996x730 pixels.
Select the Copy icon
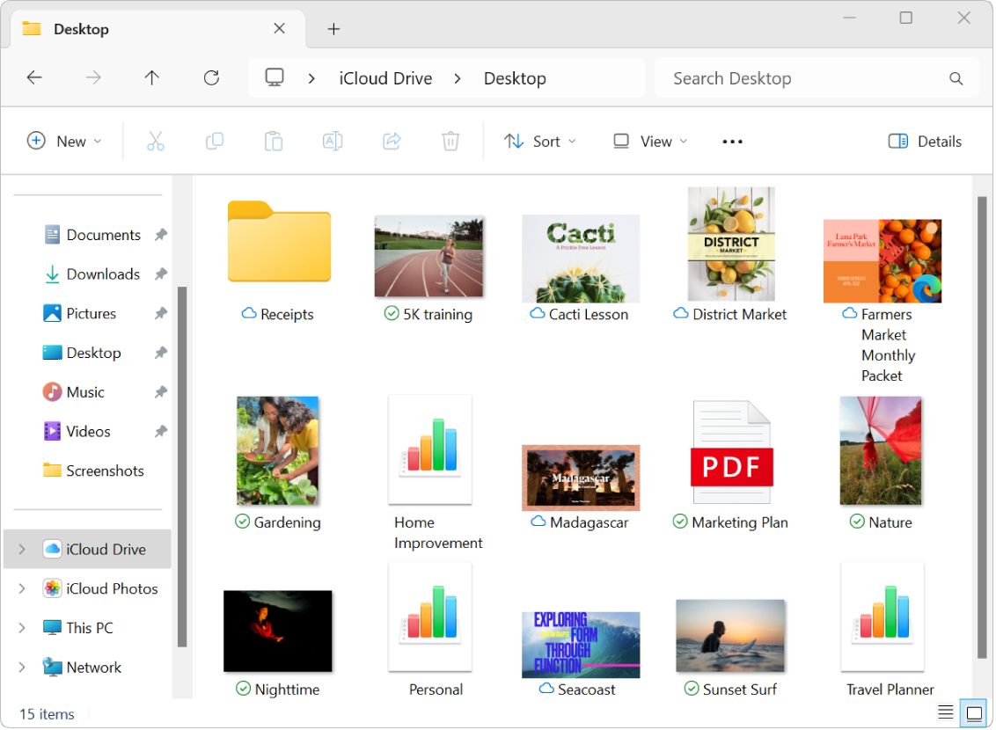(x=215, y=141)
